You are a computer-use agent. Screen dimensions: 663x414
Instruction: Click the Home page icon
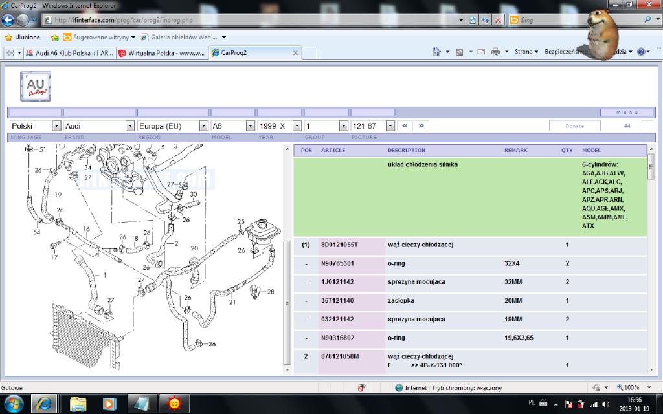point(437,52)
